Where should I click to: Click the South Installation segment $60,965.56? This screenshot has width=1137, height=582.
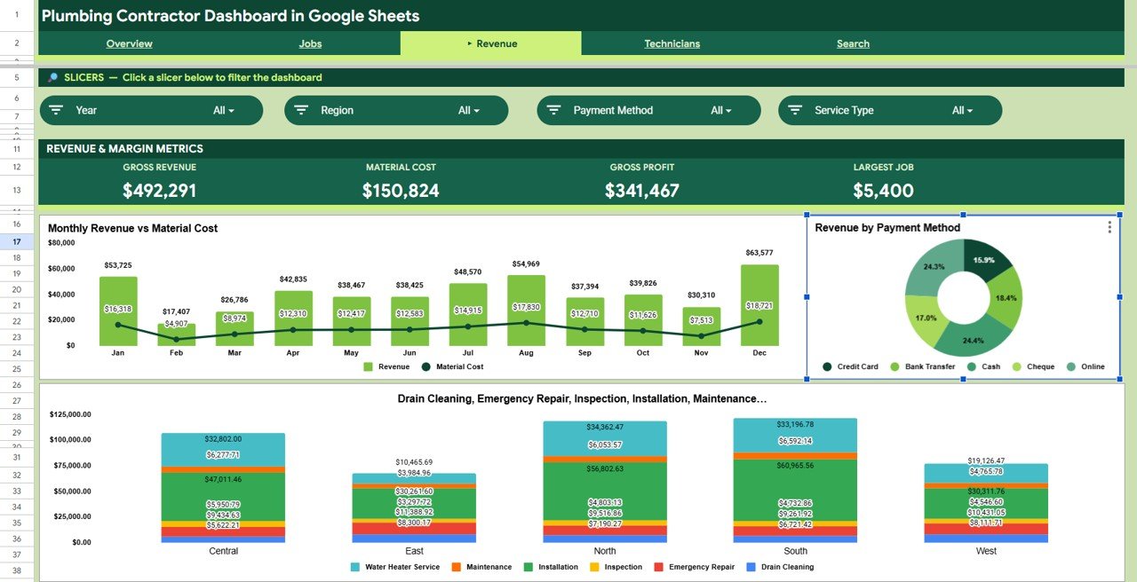tap(795, 489)
